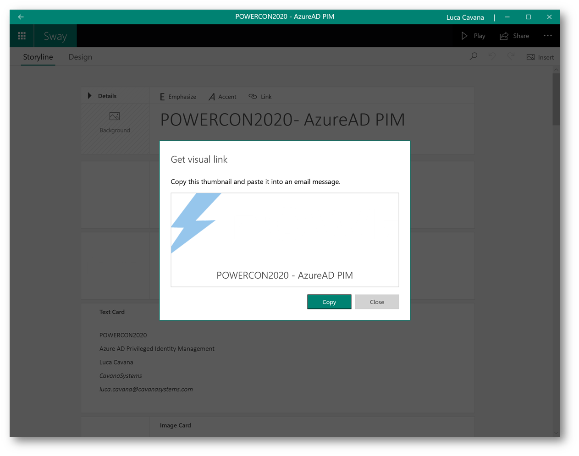
Task: Click the back arrow in title bar
Action: pyautogui.click(x=21, y=17)
